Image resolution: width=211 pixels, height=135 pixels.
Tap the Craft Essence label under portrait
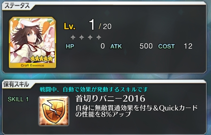pos(32,66)
